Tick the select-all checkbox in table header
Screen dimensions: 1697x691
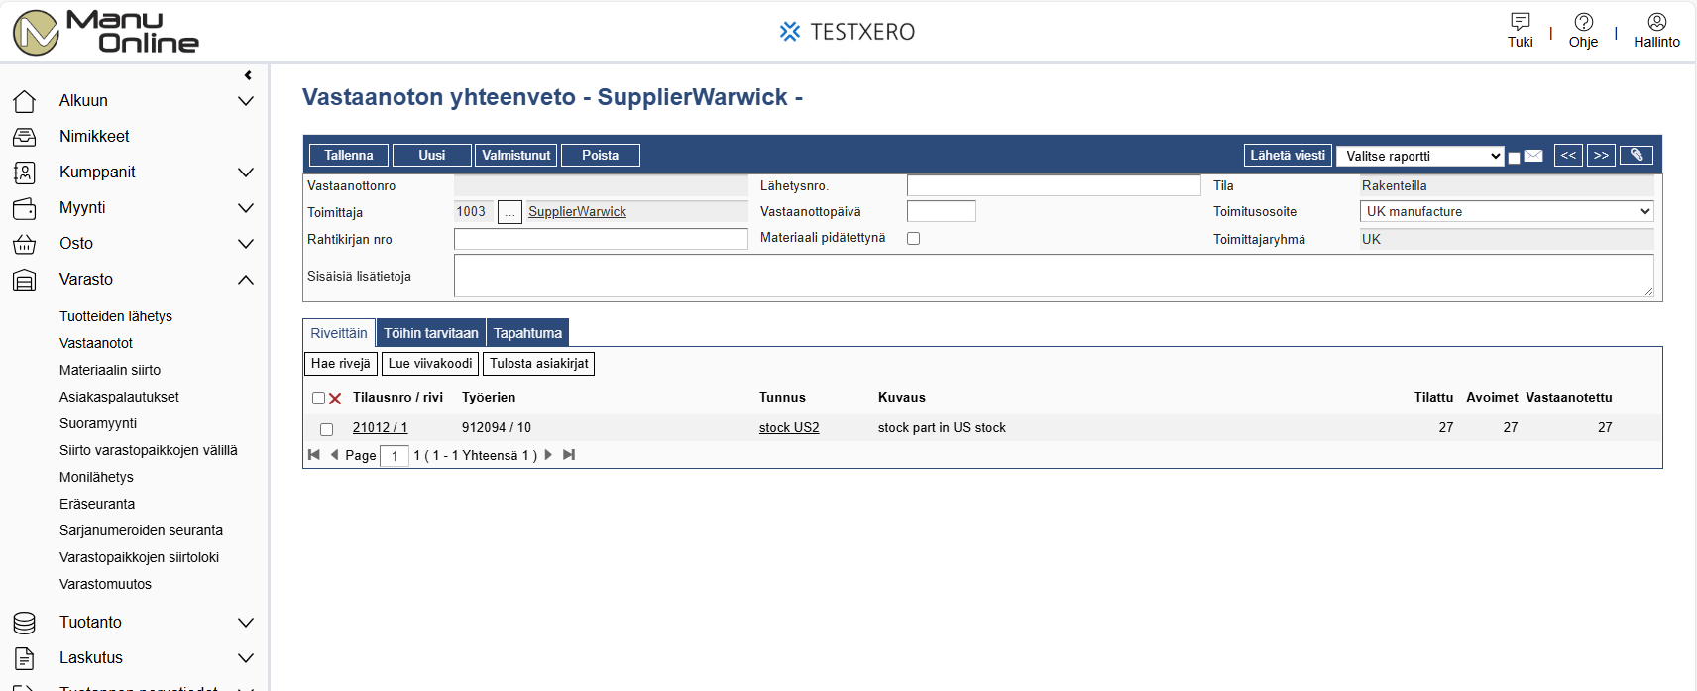coord(318,399)
